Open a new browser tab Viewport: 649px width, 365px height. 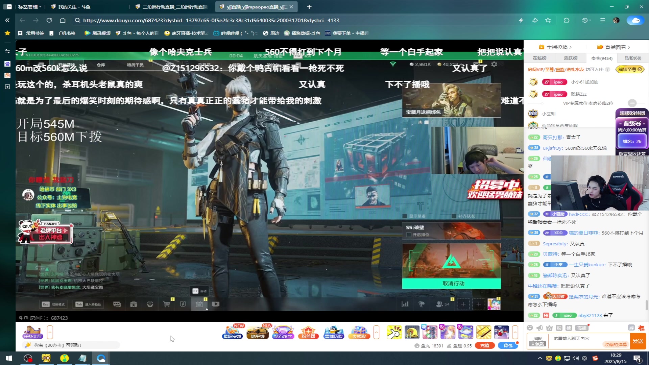tap(309, 7)
